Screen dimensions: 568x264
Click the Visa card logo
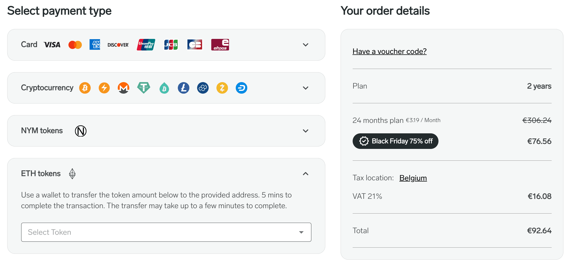click(x=52, y=45)
